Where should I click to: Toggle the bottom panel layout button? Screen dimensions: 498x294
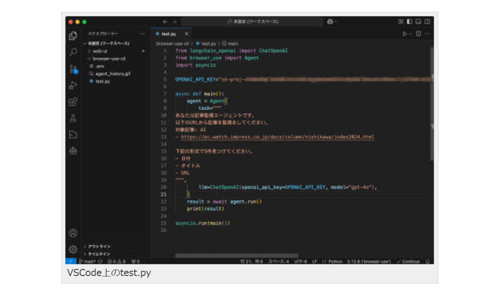tap(418, 22)
